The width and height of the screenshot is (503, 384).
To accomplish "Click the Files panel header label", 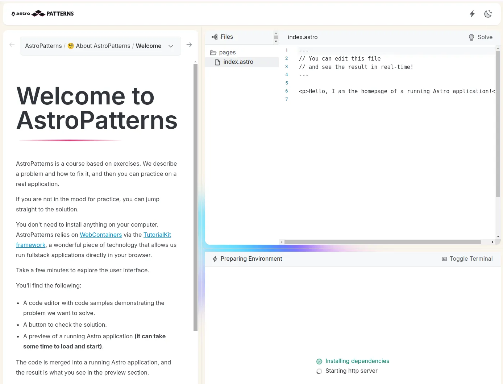I will 227,37.
